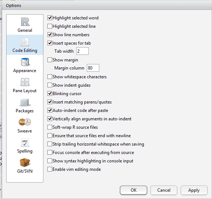Enable Highlight selected line checkbox
This screenshot has width=212, height=199.
(x=50, y=26)
